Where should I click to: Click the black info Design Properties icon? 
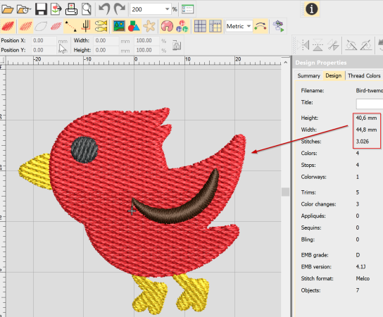tap(312, 9)
